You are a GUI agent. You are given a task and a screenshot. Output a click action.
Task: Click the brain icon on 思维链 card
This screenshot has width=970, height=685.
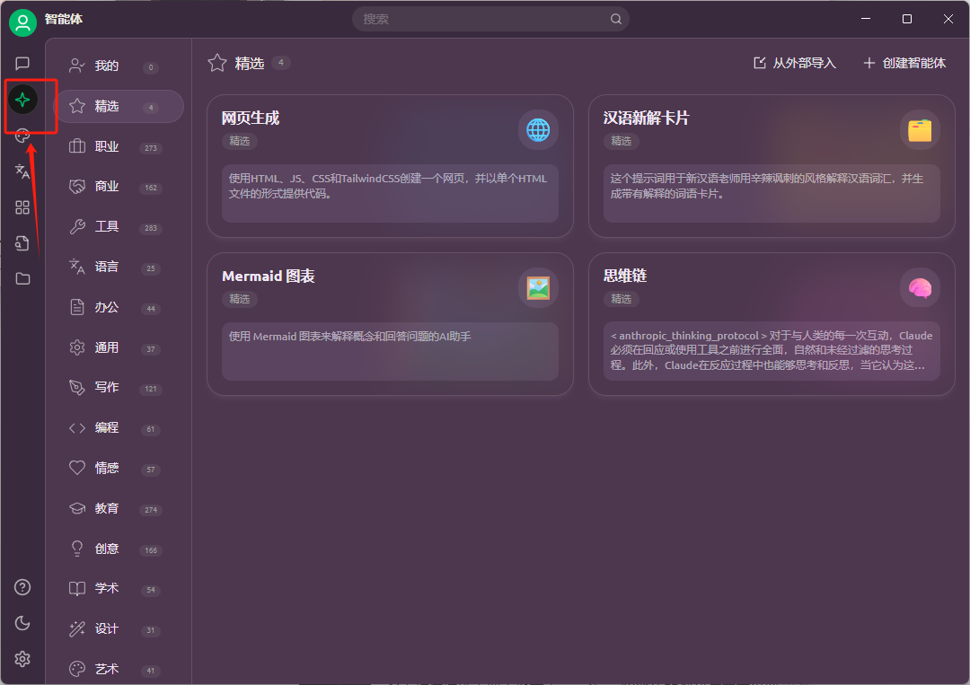[920, 288]
